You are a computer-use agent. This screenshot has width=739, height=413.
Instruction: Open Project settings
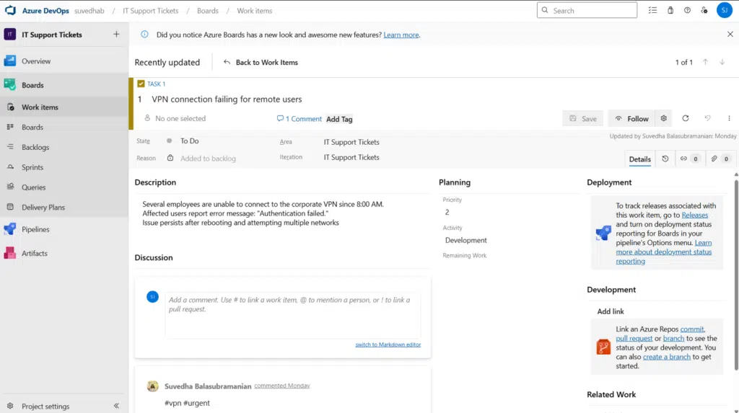point(45,406)
